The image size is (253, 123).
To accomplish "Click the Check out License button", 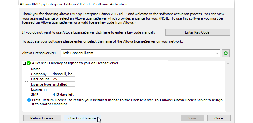I will coord(82,118).
